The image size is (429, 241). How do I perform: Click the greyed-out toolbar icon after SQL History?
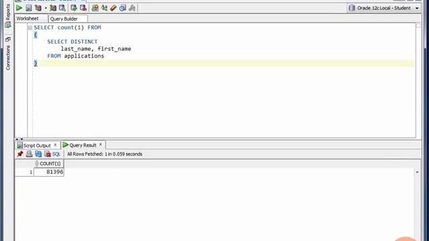coord(132,8)
